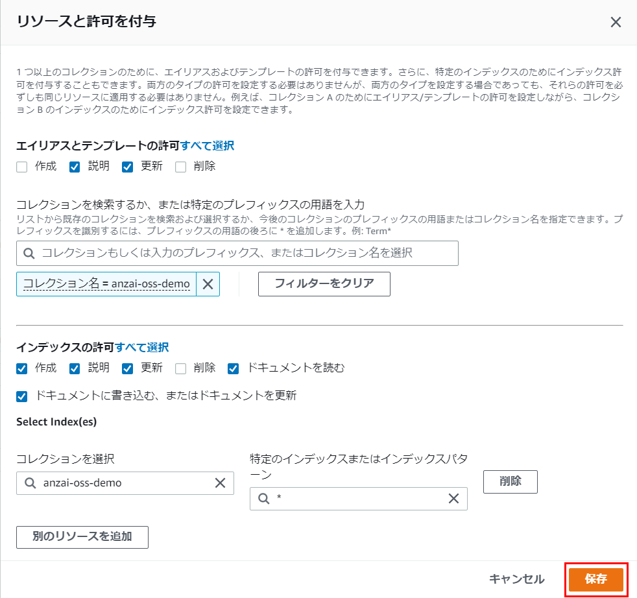
Task: Uncheck 作成 under index permissions
Action: pyautogui.click(x=22, y=368)
